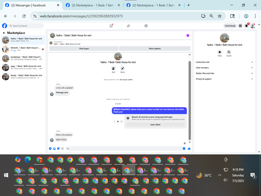Open the Facebook apps grid menu

[240, 26]
